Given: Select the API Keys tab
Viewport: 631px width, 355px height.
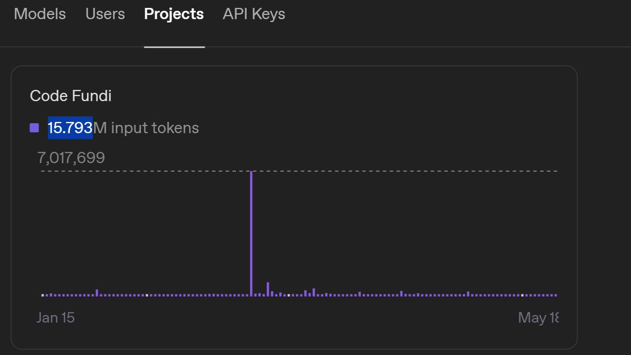Looking at the screenshot, I should pos(254,14).
